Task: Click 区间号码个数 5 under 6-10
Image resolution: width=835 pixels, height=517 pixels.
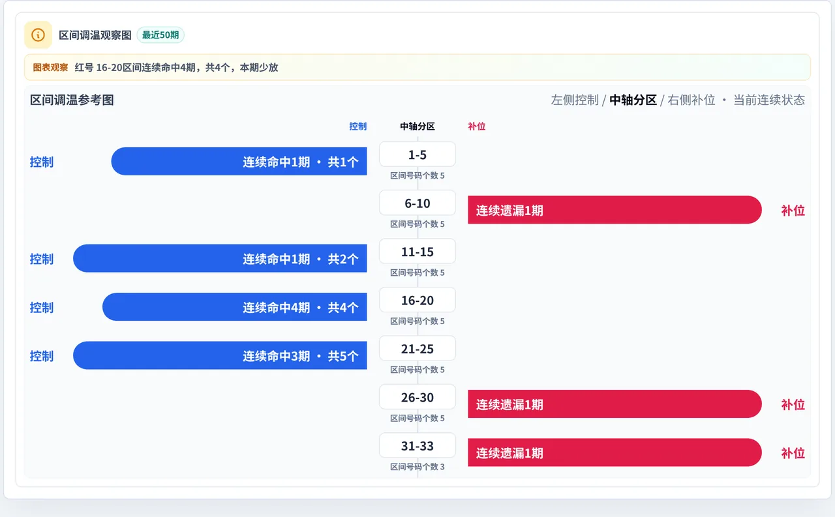Action: point(417,224)
